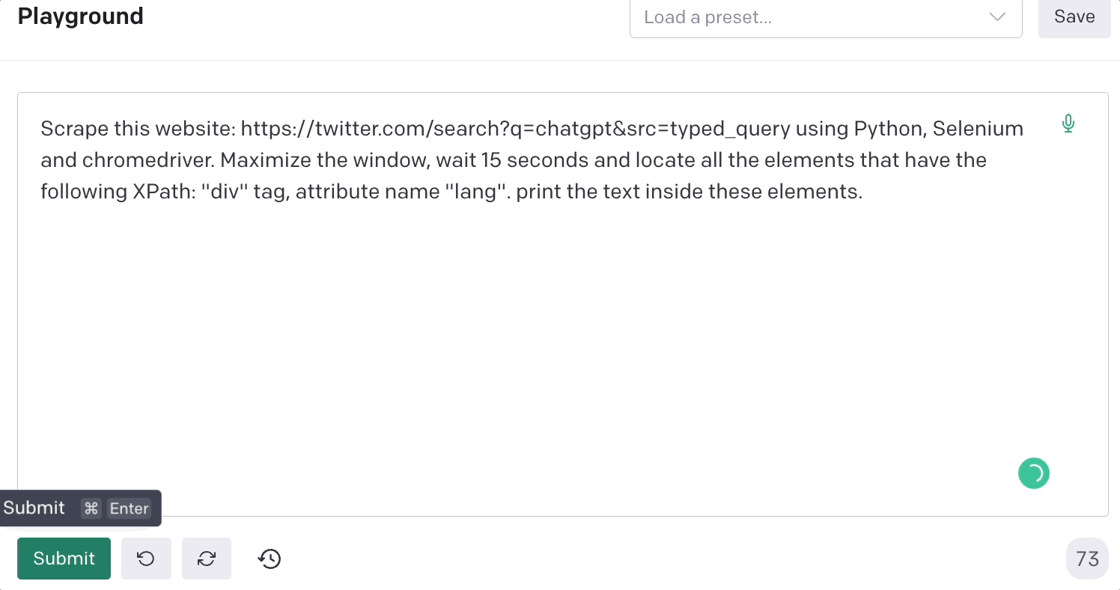Image resolution: width=1120 pixels, height=590 pixels.
Task: Click the word Selenium in the prompt
Action: click(978, 129)
